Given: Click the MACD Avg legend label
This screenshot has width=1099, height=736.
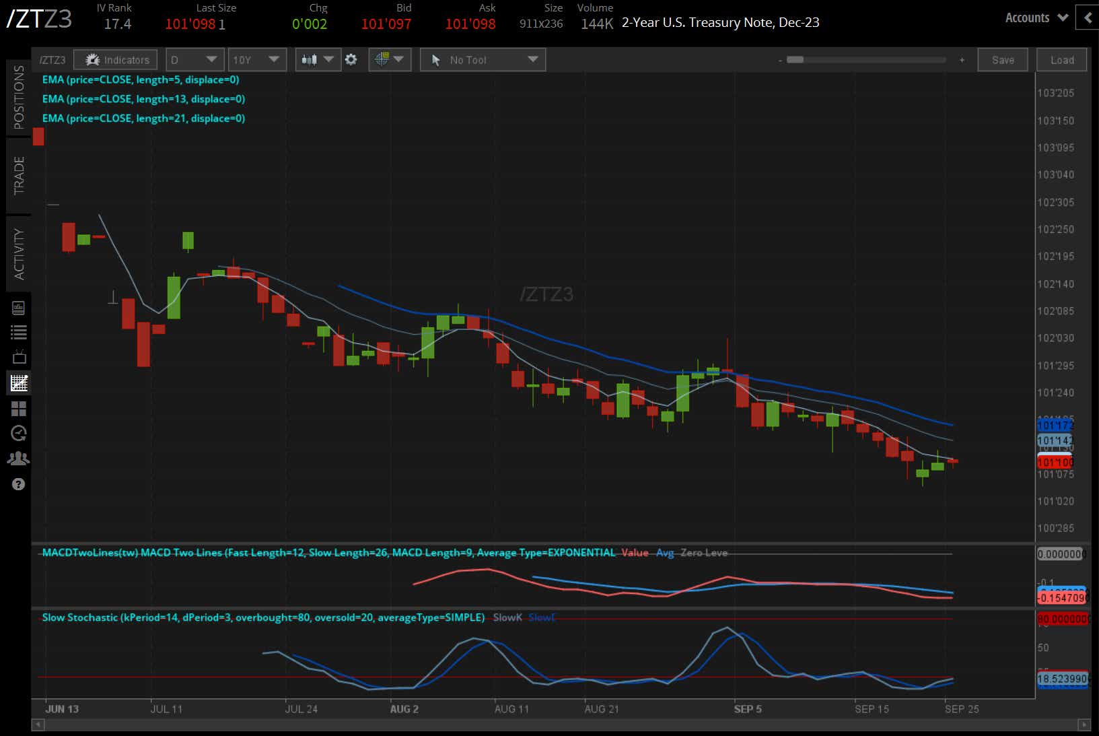Looking at the screenshot, I should click(x=665, y=553).
